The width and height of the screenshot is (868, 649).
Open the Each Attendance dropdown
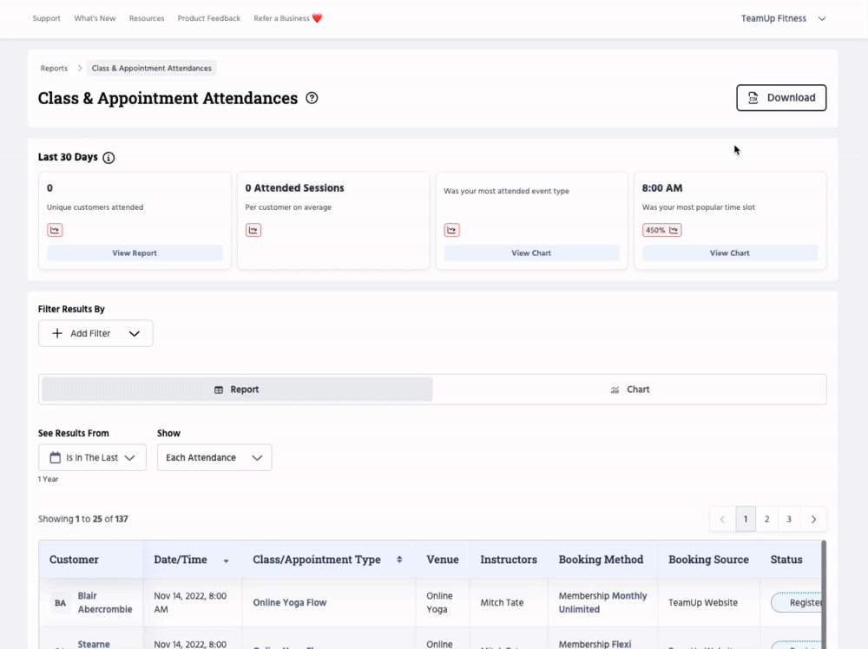214,457
